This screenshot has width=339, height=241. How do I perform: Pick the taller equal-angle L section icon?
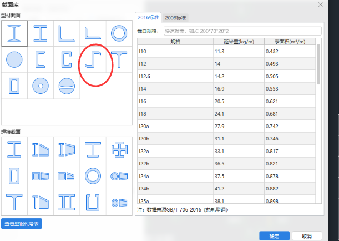point(67,33)
